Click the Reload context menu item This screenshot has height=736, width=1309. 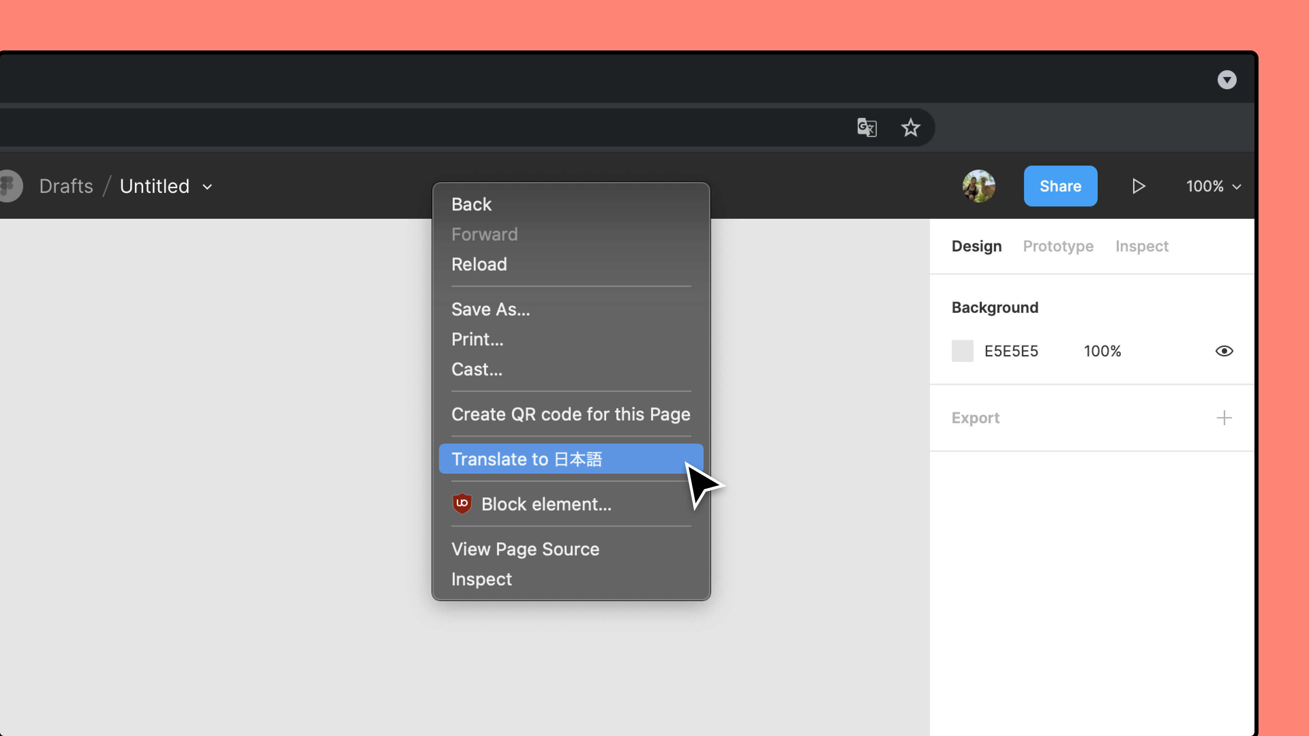[x=479, y=264]
